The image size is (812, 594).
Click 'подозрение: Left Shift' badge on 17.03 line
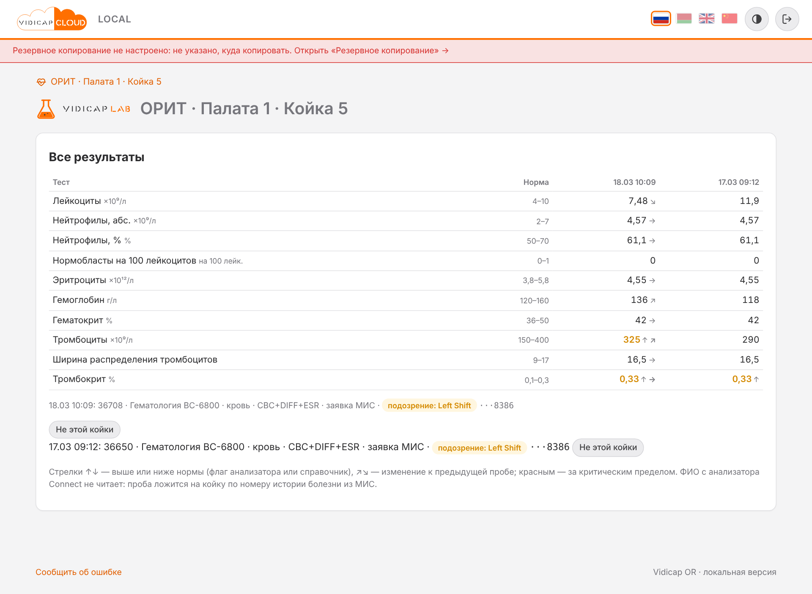[x=479, y=448]
